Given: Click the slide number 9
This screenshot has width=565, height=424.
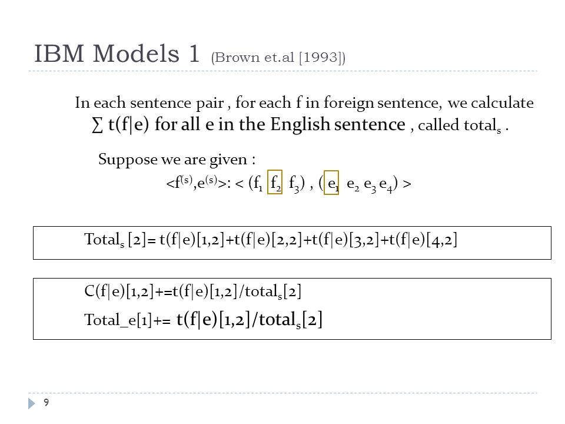Looking at the screenshot, I should [46, 402].
